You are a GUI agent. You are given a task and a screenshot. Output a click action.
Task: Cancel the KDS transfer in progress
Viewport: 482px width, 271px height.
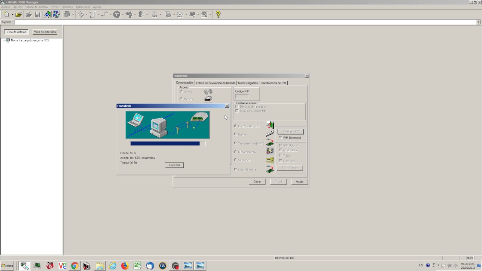coord(174,165)
